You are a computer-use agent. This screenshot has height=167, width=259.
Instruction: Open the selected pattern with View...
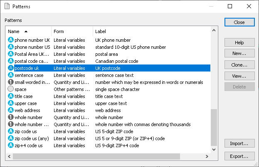click(x=239, y=76)
